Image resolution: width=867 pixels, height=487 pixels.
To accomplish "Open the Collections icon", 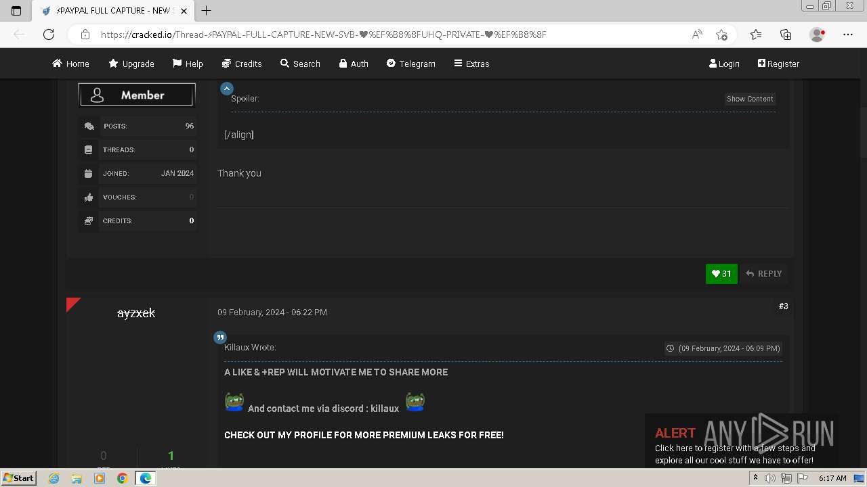I will point(786,34).
